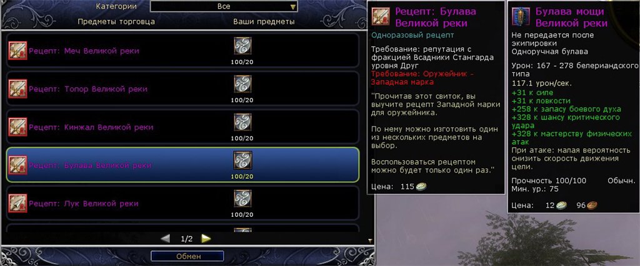Click the Предметы торговца column header

tap(116, 22)
